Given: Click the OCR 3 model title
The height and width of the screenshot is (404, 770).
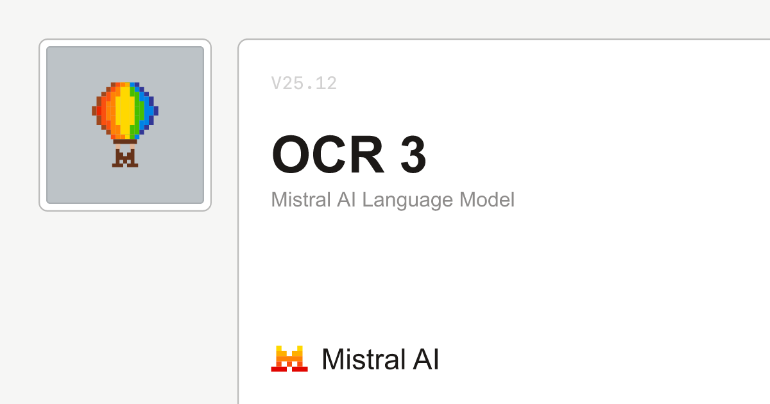Looking at the screenshot, I should (x=349, y=156).
